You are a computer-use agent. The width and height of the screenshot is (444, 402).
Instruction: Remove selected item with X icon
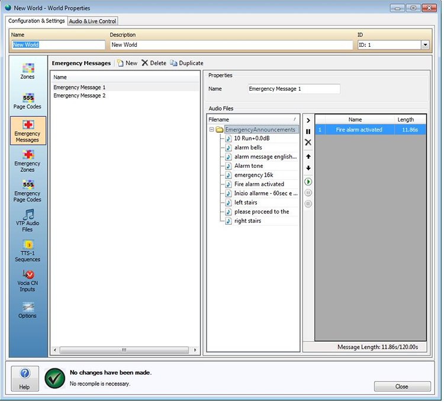(308, 142)
